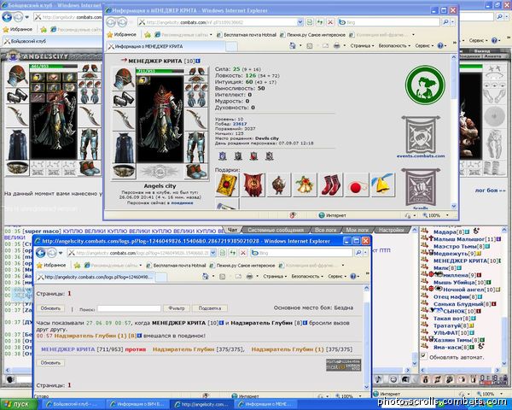512x410 pixels.
Task: Open the Страница menu in the info window
Action: coord(362,46)
